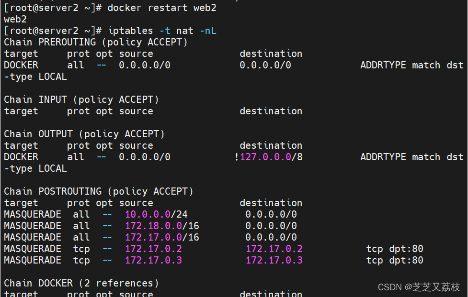Viewport: 468px width, 297px height.
Task: Select the 'Chain POSTROUTING' header line
Action: [99, 192]
